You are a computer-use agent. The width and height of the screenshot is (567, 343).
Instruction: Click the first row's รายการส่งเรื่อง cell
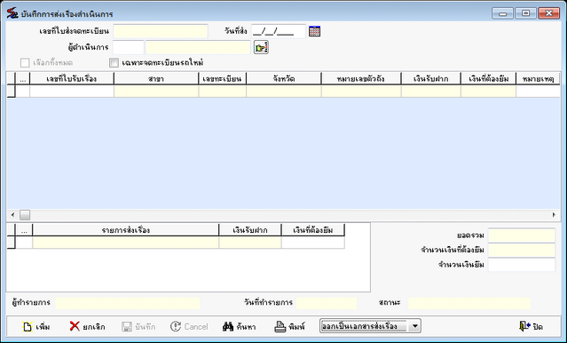click(x=126, y=243)
